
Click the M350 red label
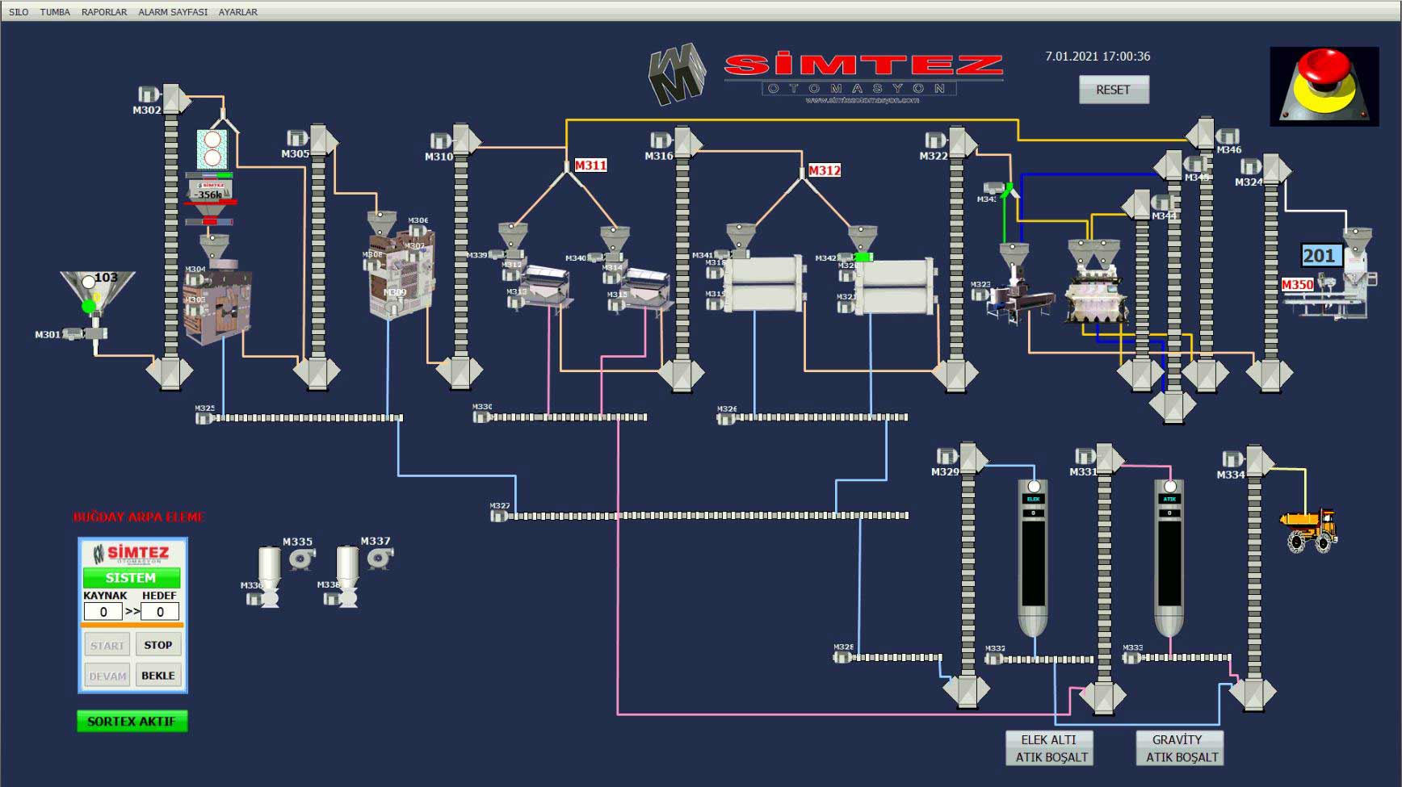[1297, 285]
